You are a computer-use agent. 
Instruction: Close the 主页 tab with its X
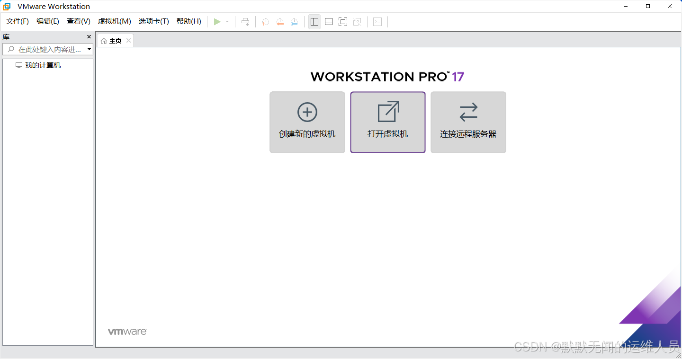coord(128,41)
